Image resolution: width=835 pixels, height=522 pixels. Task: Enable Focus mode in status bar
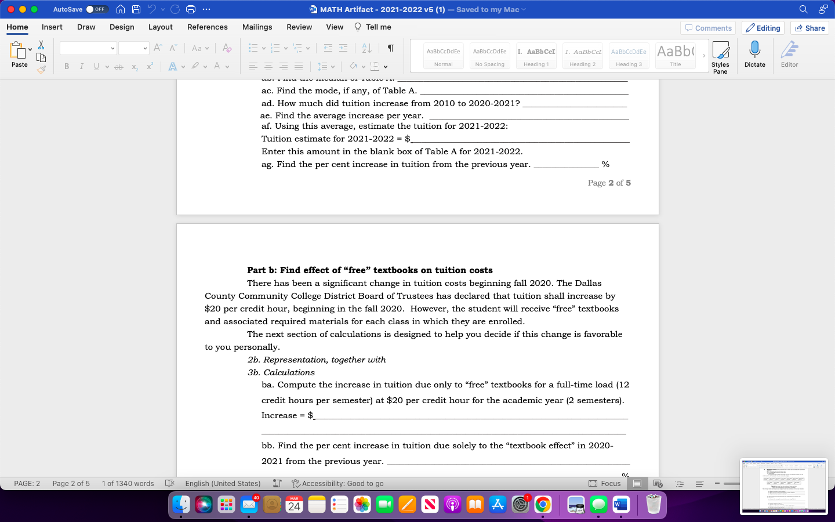coord(605,483)
